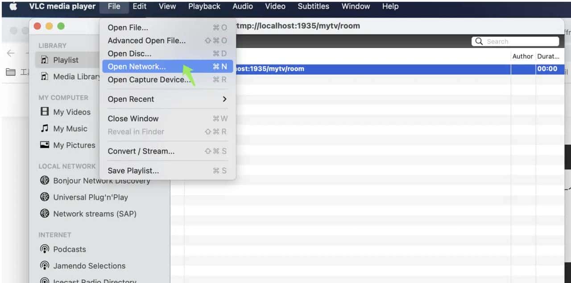The height and width of the screenshot is (283, 571).
Task: Choose Open Capture Device... entry
Action: pyautogui.click(x=167, y=79)
